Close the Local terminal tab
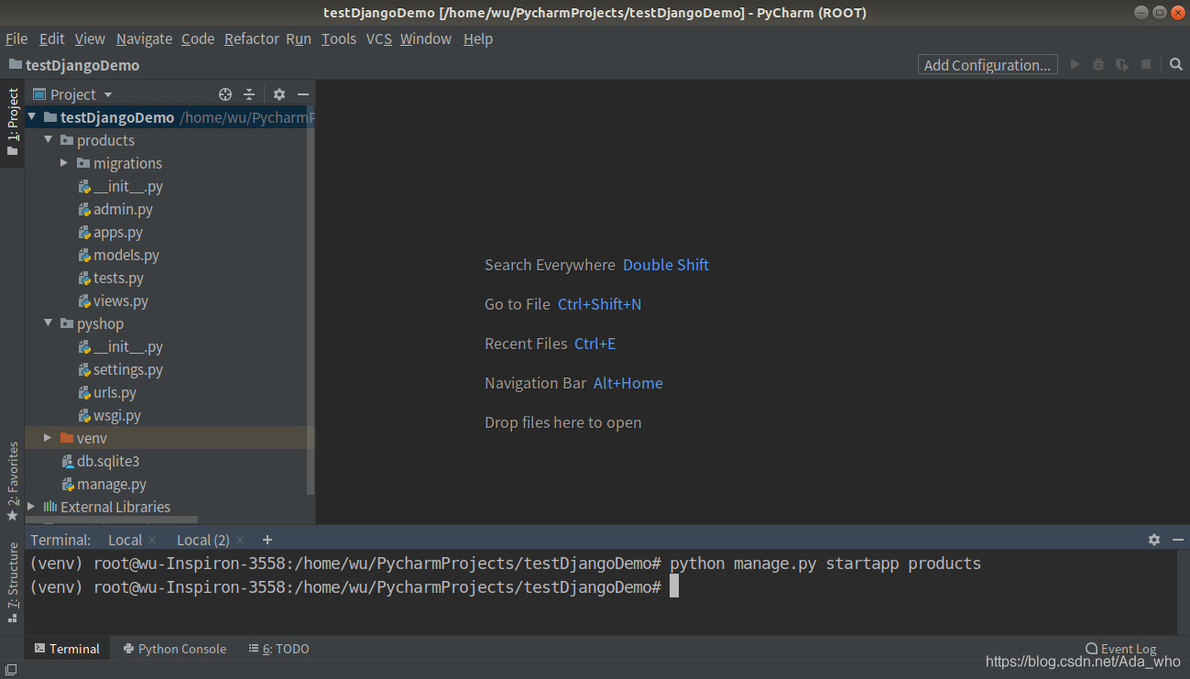Viewport: 1190px width, 679px height. (152, 540)
